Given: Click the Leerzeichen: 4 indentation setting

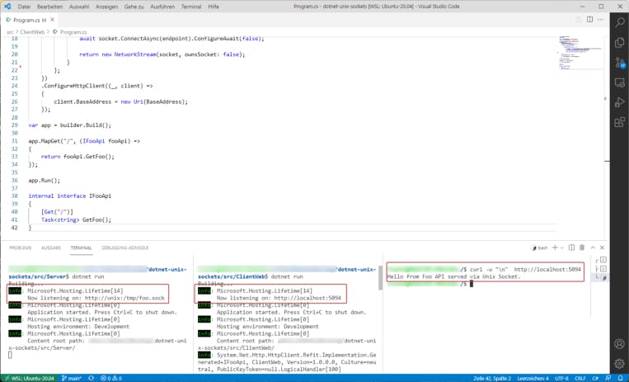Looking at the screenshot, I should [x=533, y=378].
